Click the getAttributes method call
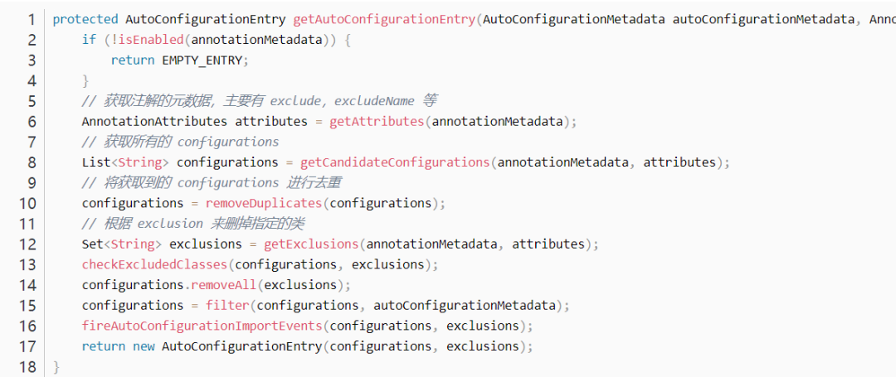This screenshot has width=896, height=377. tap(377, 122)
